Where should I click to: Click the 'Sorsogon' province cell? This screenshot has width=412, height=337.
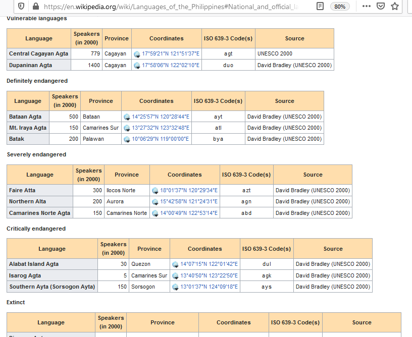pos(149,287)
